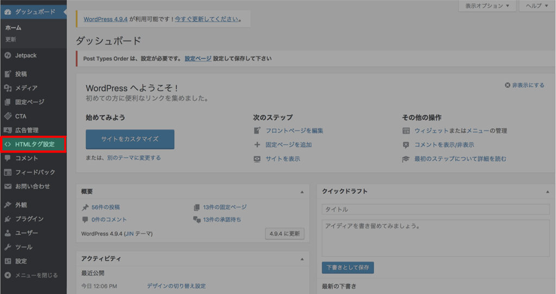The height and width of the screenshot is (294, 556).
Task: Open 更新 submenu item under Dashboard
Action: [11, 40]
